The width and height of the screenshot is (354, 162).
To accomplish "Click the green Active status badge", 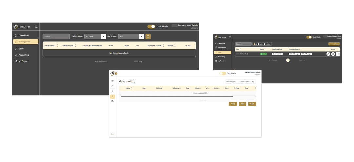I will coord(263,54).
